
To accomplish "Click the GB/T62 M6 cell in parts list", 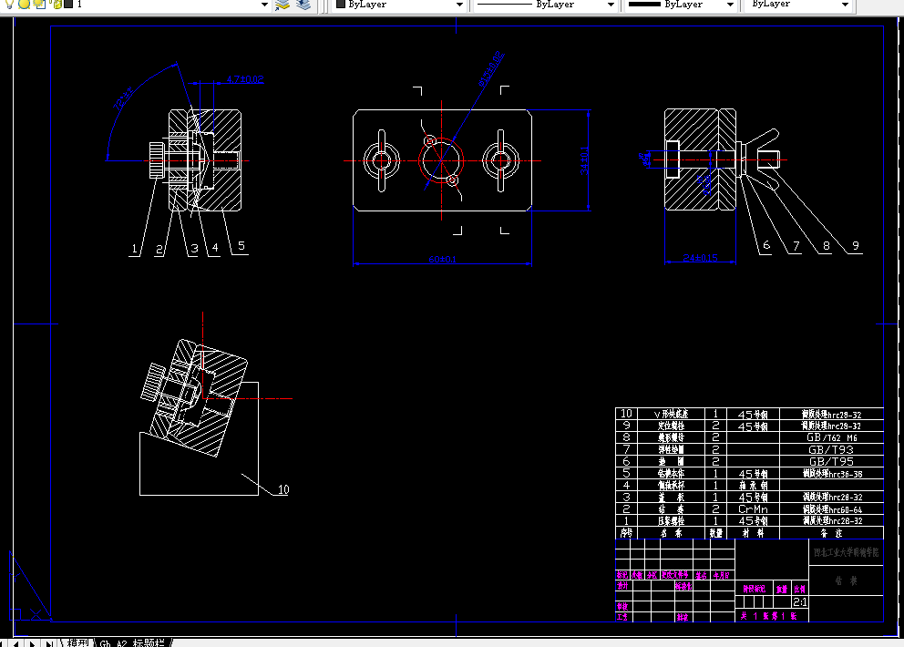I will pos(831,437).
